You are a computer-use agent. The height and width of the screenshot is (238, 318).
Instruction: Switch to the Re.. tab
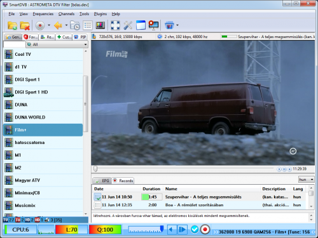click(47, 37)
